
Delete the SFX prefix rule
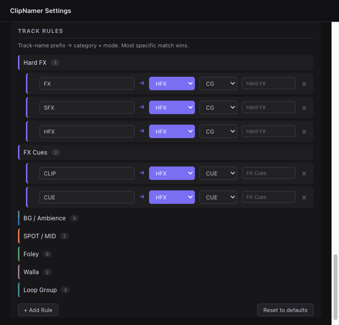(304, 108)
